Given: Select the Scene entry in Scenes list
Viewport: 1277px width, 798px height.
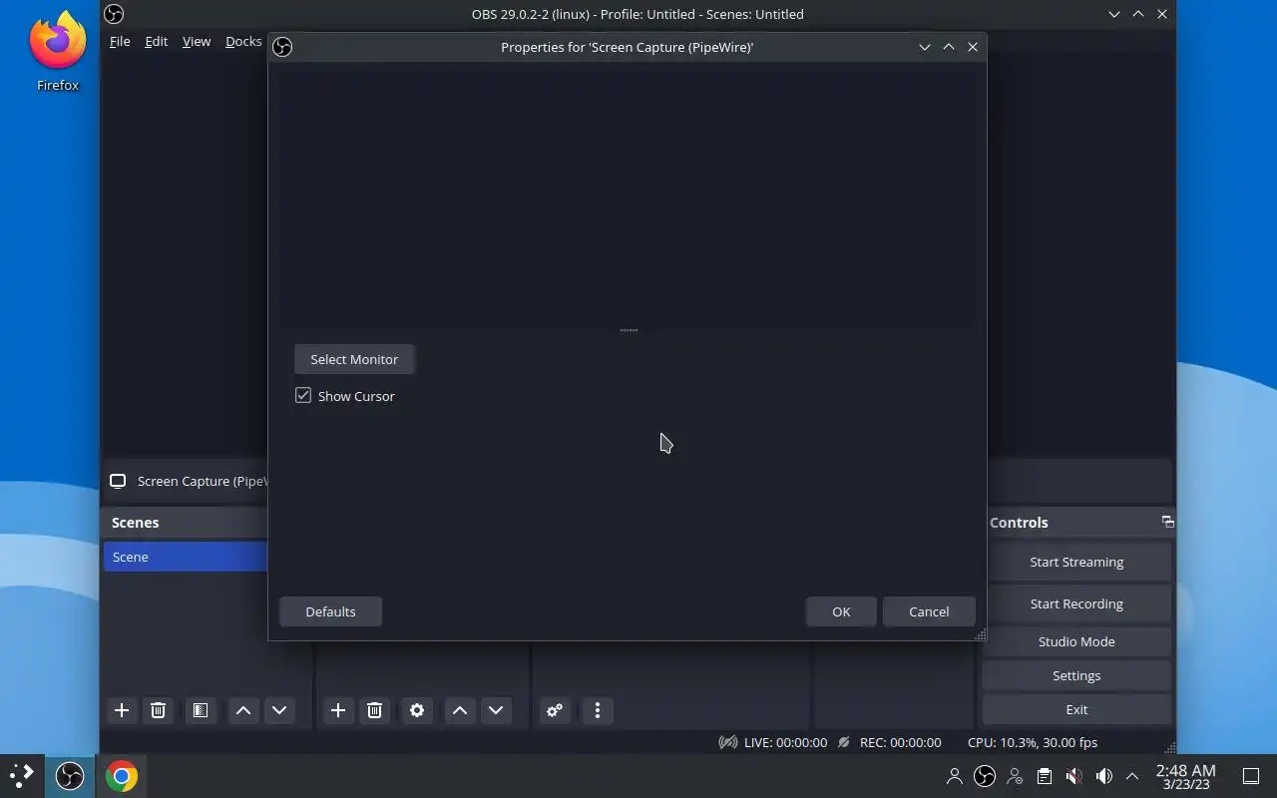Looking at the screenshot, I should (186, 557).
